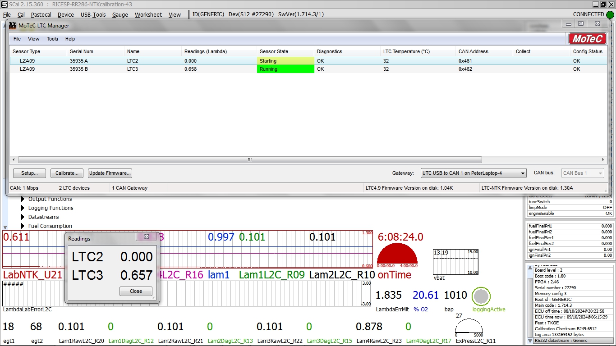
Task: Select the LTC2 sensor row
Action: pos(308,61)
